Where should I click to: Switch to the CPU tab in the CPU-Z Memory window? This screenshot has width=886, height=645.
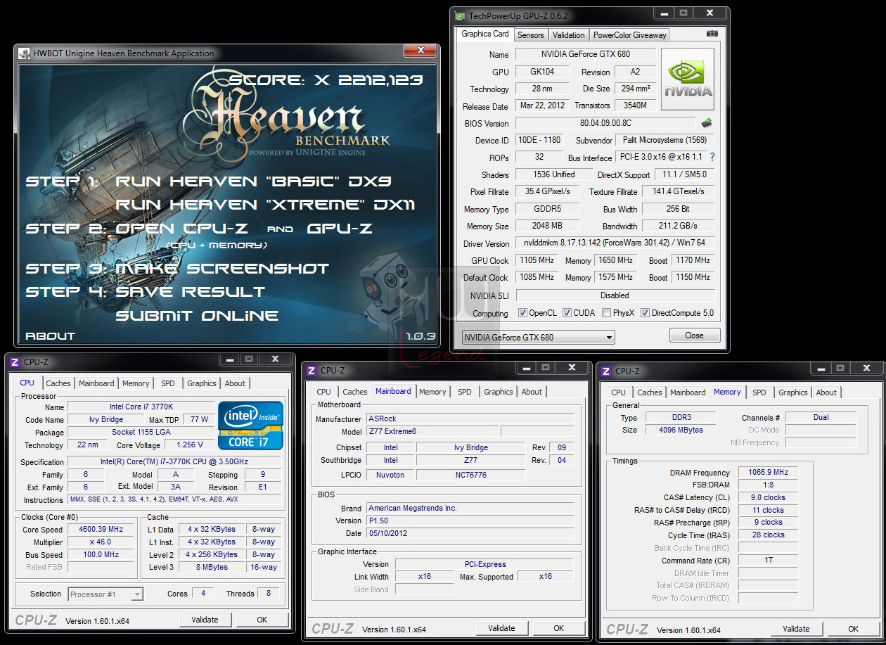click(619, 392)
